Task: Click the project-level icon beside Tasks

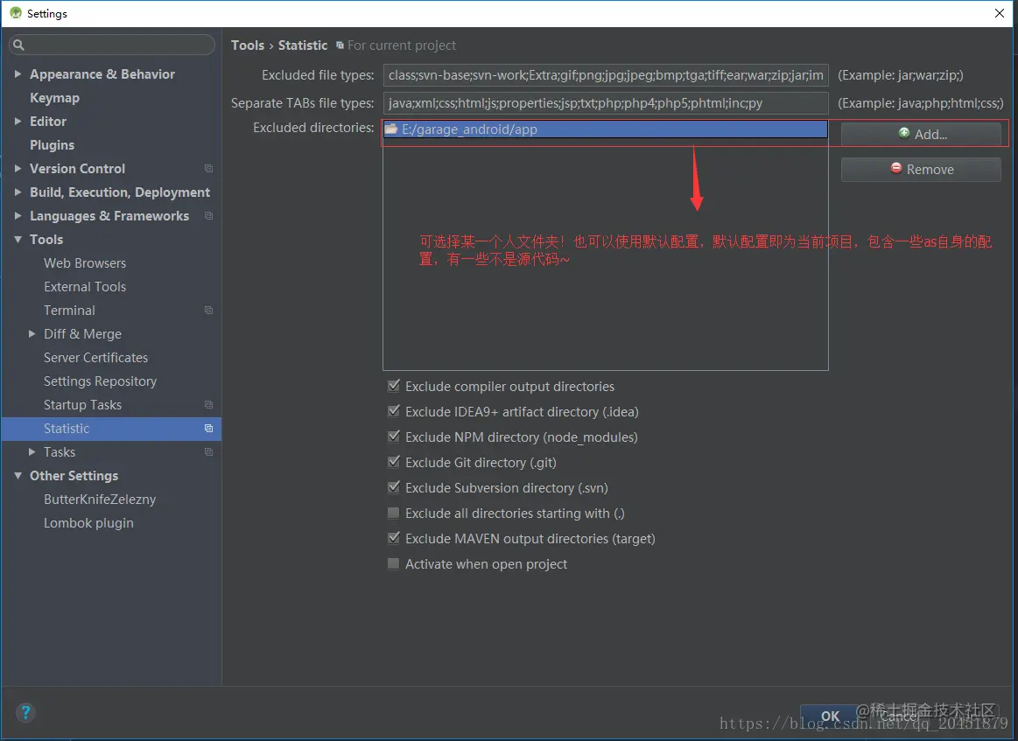Action: [208, 452]
